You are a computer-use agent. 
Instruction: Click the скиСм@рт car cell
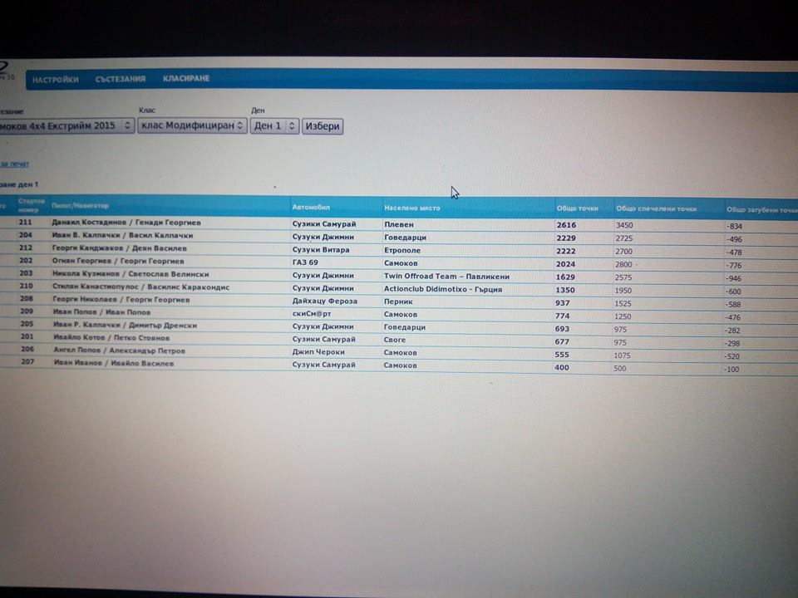[x=312, y=314]
